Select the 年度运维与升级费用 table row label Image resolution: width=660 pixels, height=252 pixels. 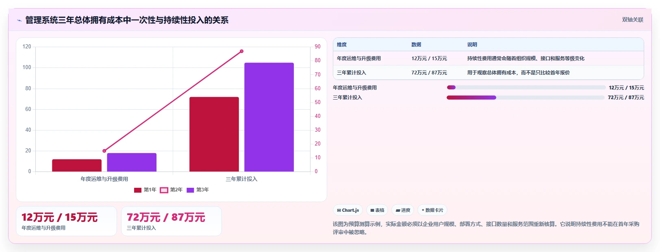[359, 59]
